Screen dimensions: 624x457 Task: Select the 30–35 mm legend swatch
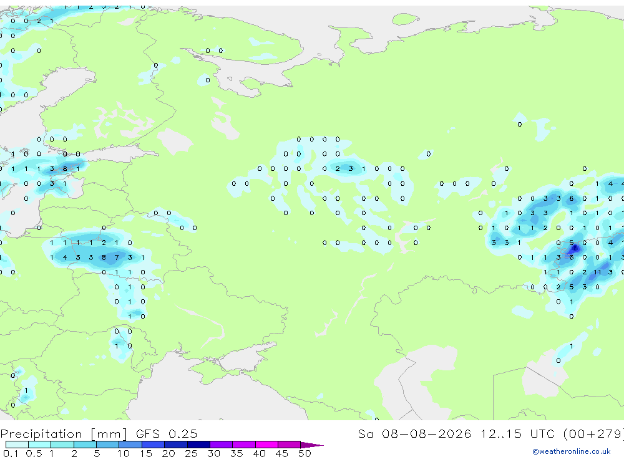pos(222,445)
